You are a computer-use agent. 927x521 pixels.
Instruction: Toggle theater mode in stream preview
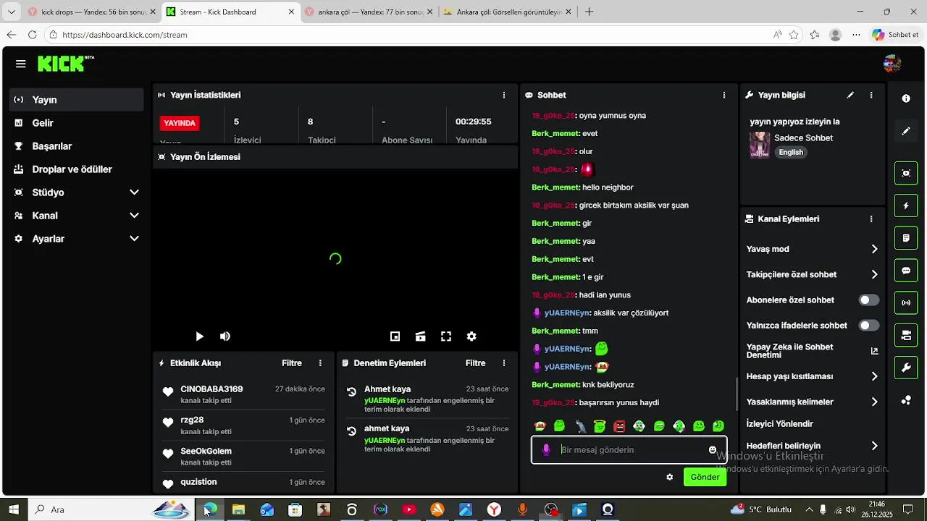click(x=420, y=336)
